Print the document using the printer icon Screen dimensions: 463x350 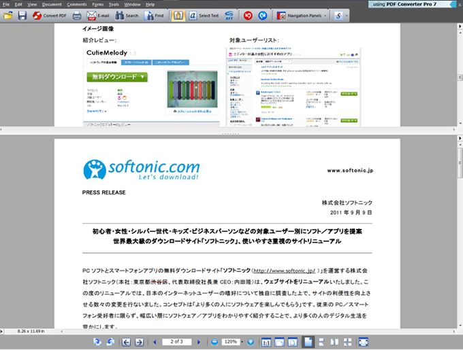(x=77, y=16)
